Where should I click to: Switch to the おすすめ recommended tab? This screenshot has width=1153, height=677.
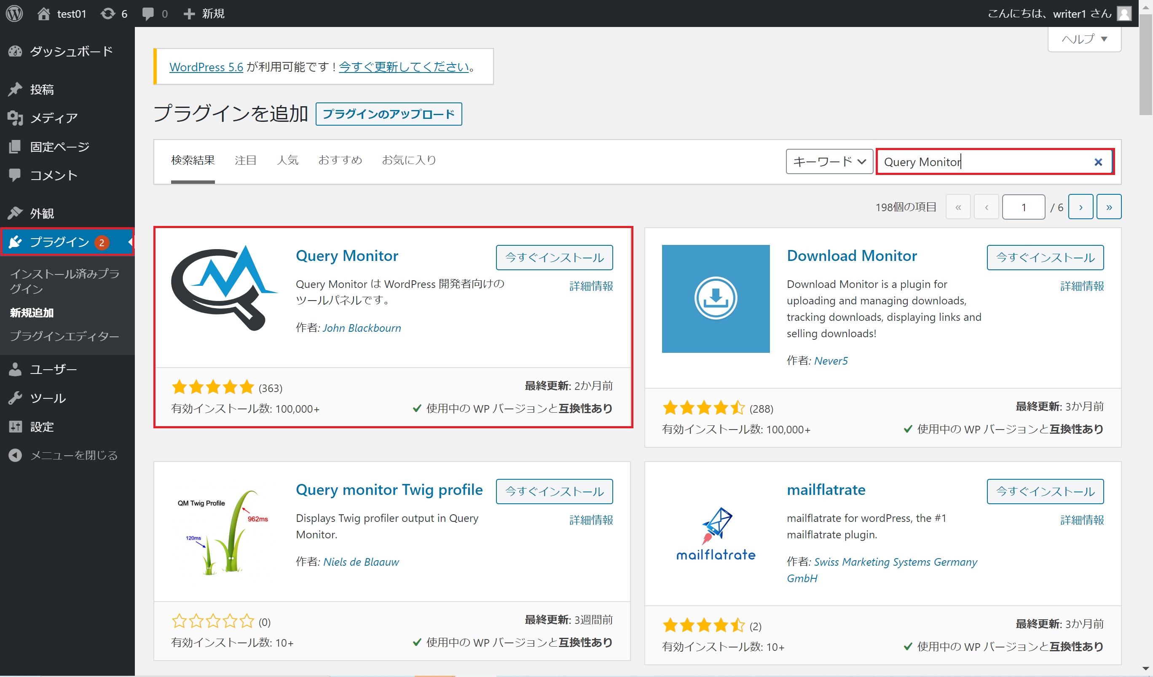(x=340, y=160)
